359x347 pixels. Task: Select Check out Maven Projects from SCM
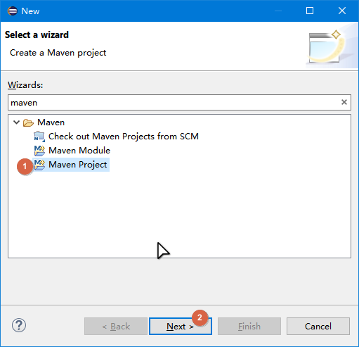point(124,137)
